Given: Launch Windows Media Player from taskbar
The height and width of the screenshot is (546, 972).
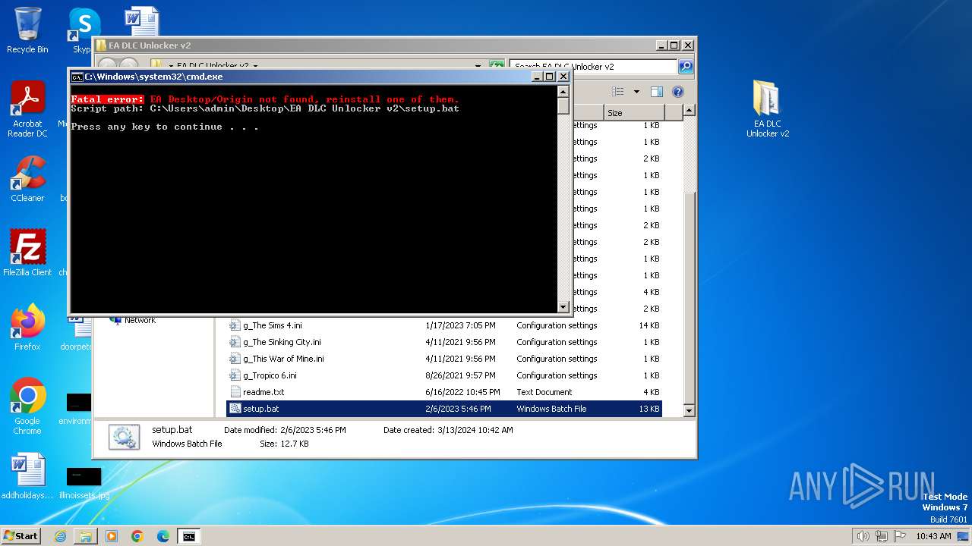Looking at the screenshot, I should [x=112, y=536].
